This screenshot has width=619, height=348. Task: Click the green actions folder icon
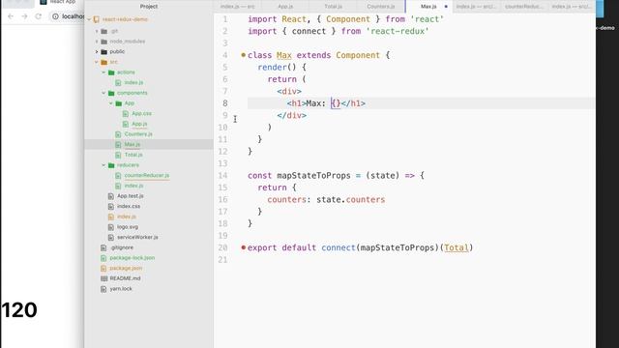(x=111, y=72)
